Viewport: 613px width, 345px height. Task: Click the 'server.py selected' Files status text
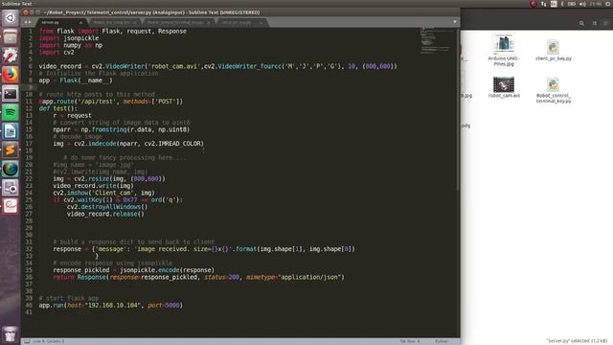coord(577,341)
